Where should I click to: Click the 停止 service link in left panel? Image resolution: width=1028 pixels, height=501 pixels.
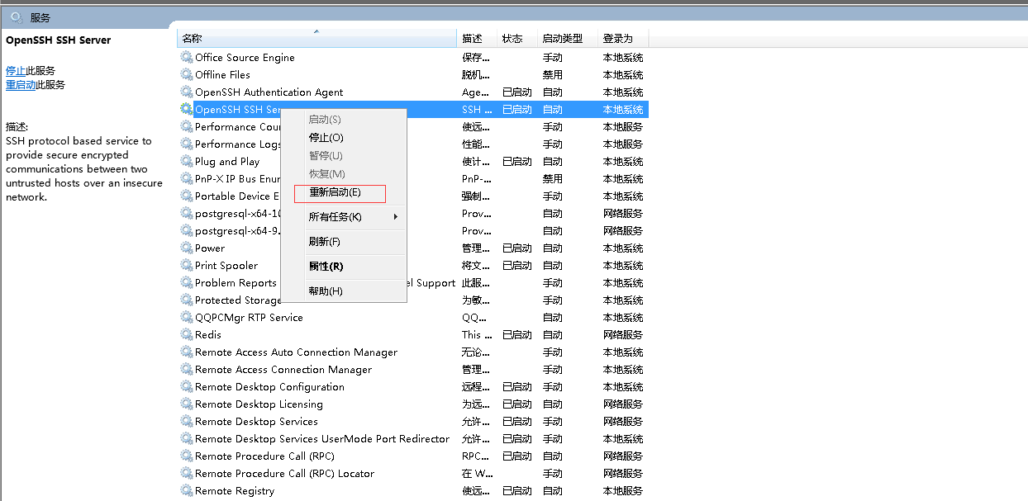16,71
